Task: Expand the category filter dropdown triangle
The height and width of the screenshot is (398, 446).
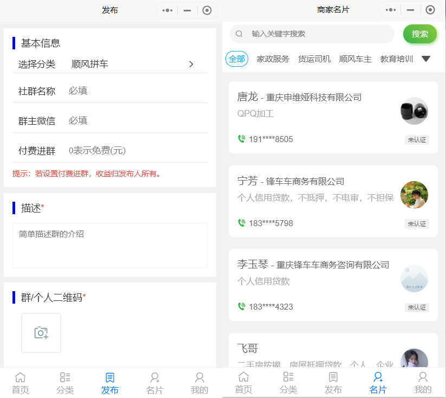Action: tap(426, 59)
